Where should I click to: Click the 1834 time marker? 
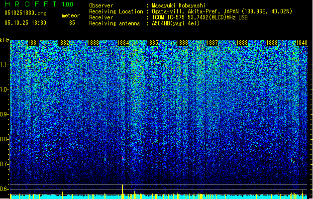(123, 43)
